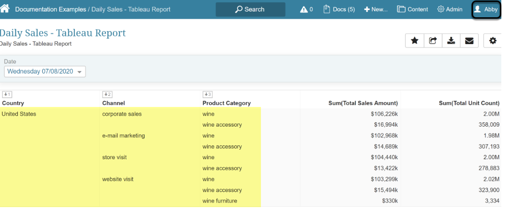Open the Content menu
This screenshot has height=211, width=508.
tap(413, 10)
